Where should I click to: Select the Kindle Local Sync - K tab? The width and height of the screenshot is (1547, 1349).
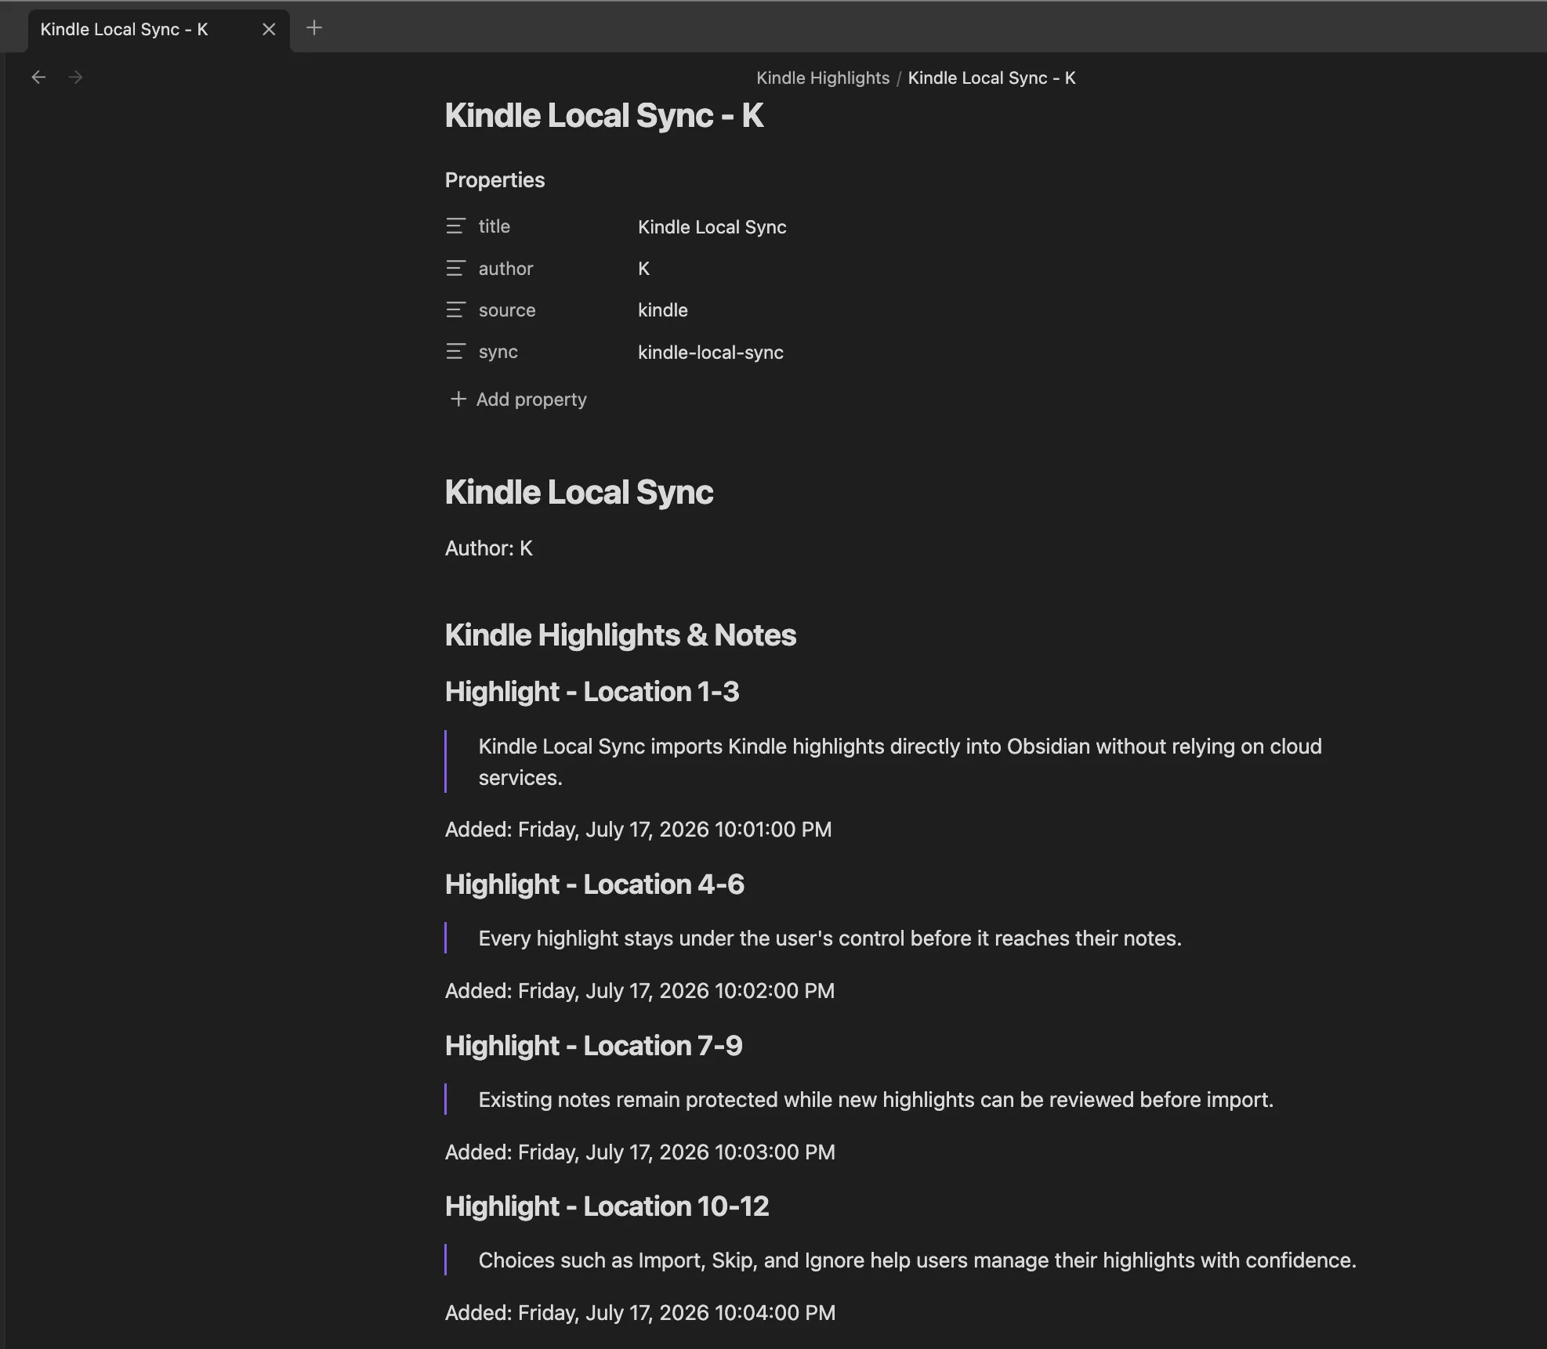click(x=158, y=30)
